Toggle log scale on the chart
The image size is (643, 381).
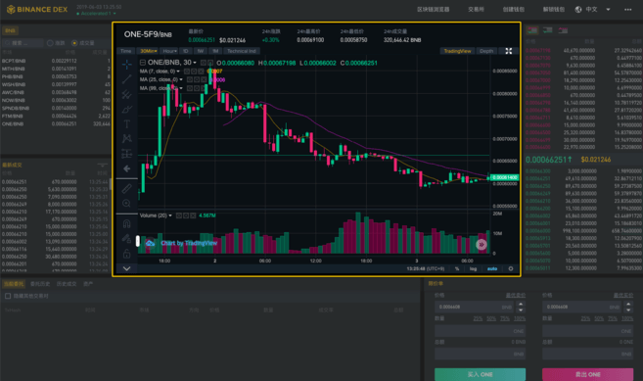coord(474,269)
